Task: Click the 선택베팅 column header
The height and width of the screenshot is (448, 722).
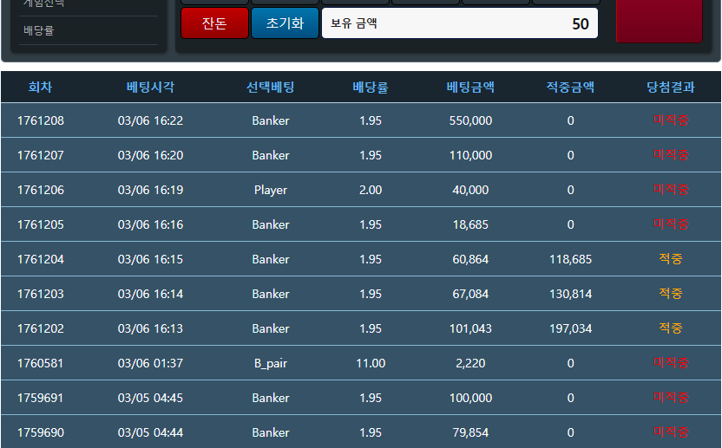Action: coord(270,87)
